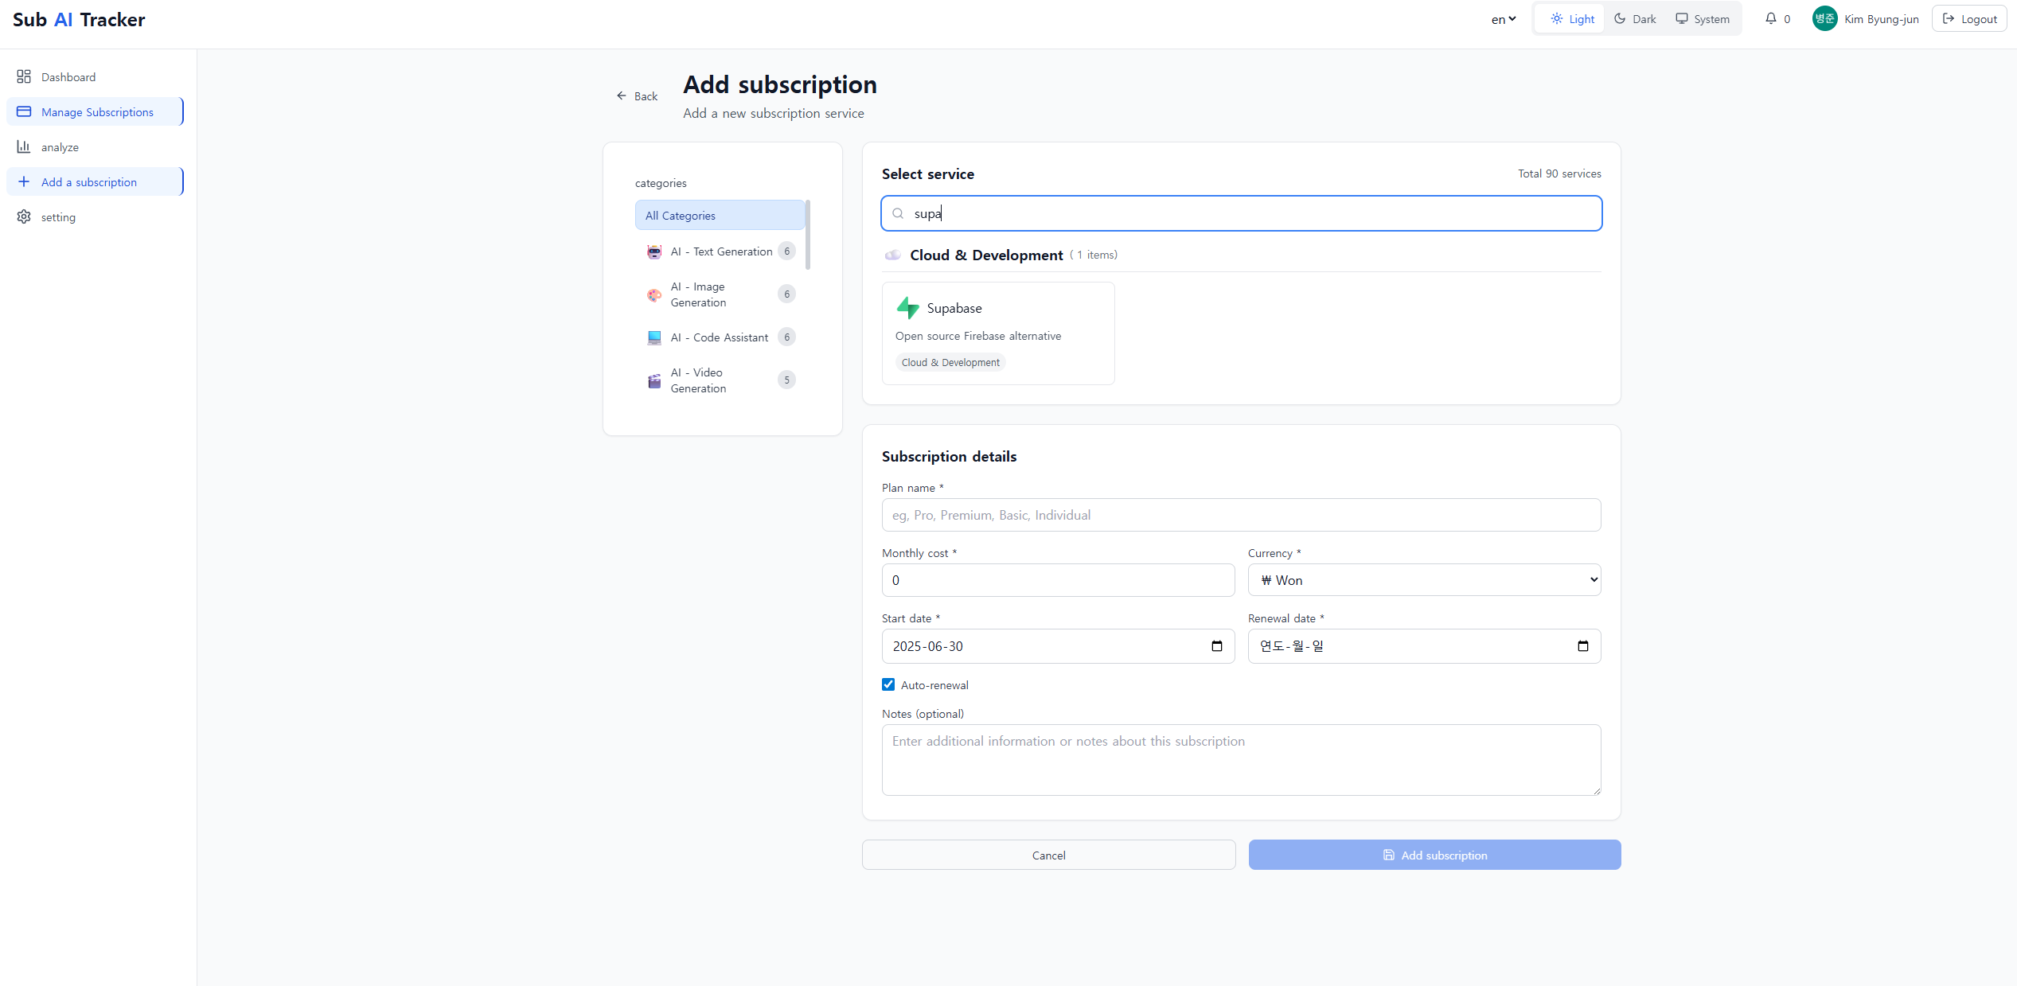
Task: Open the Currency Won dropdown
Action: pos(1424,580)
